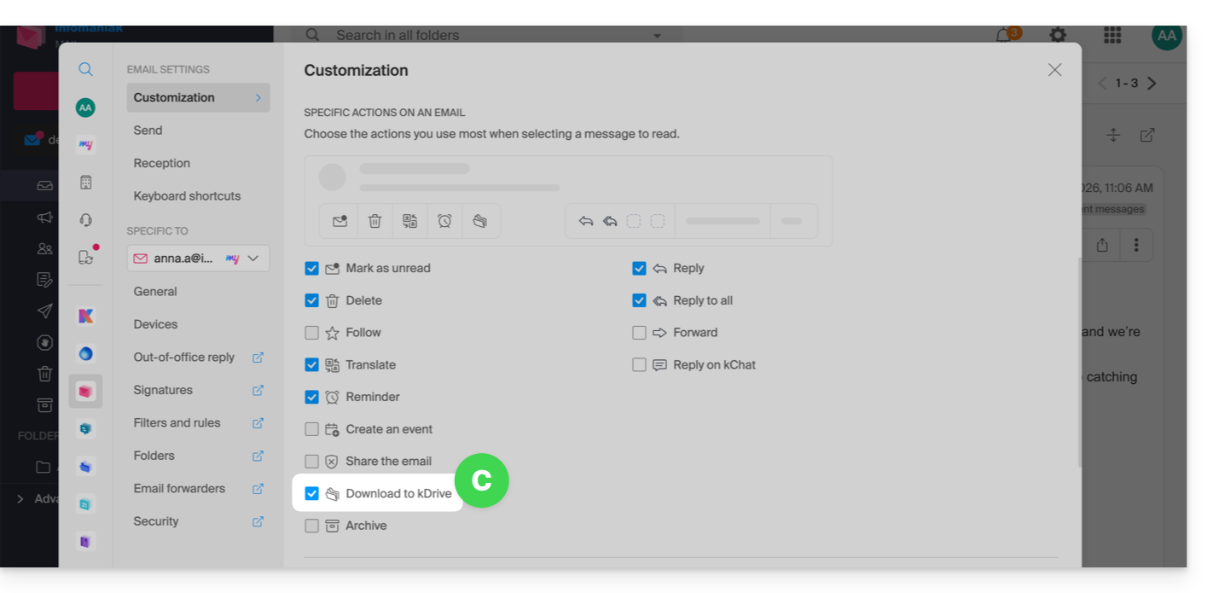Close the Customization settings dialog
Image resolution: width=1213 pixels, height=593 pixels.
pyautogui.click(x=1054, y=70)
